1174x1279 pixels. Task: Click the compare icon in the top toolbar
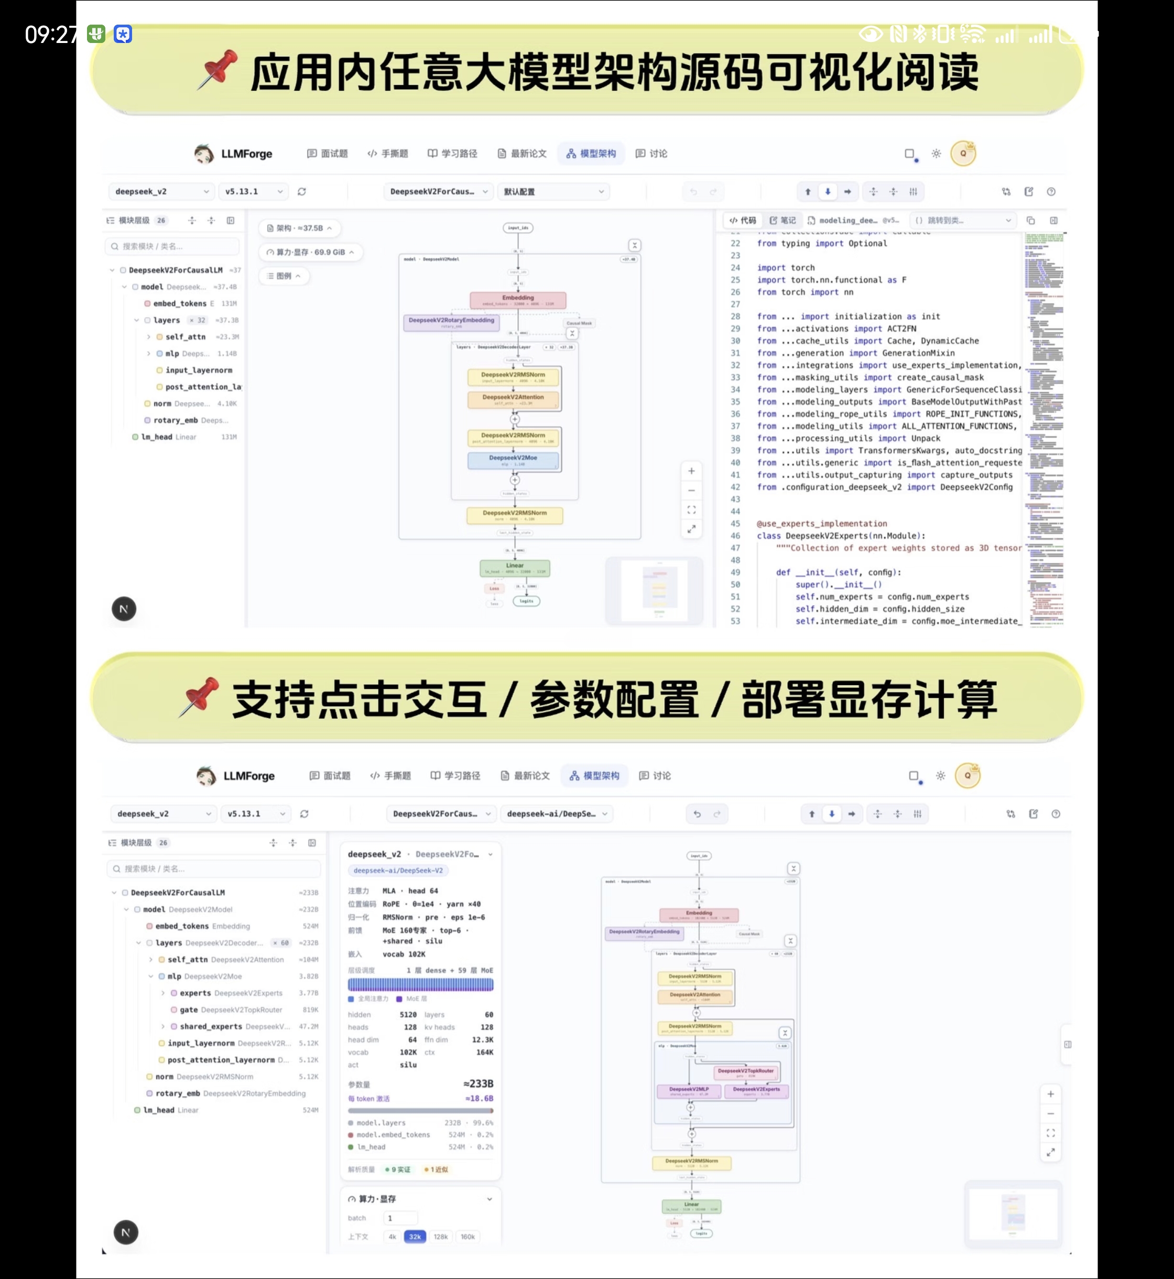(1006, 191)
